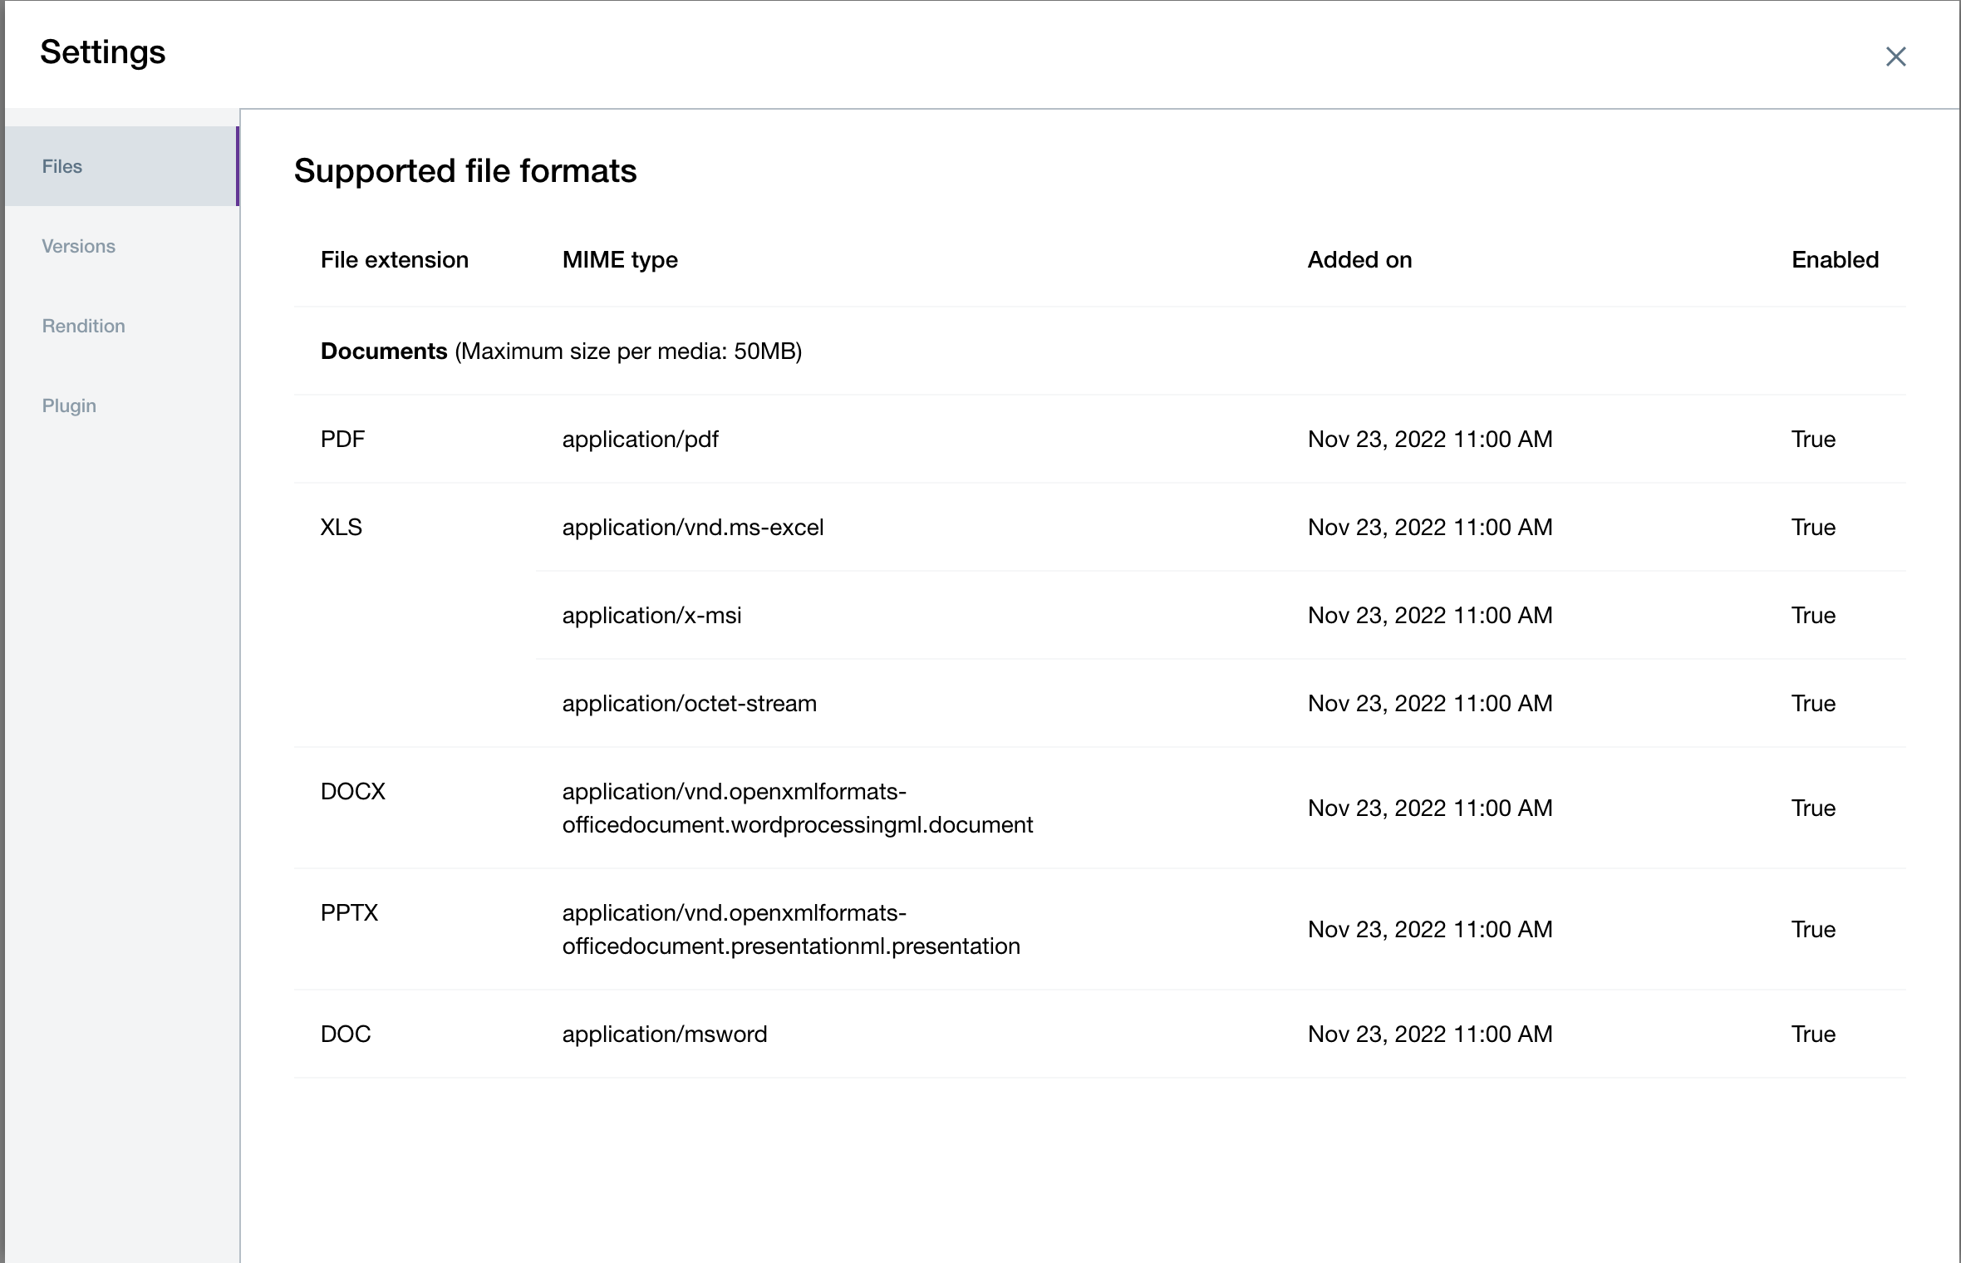
Task: Open the Files settings tab
Action: 62,166
